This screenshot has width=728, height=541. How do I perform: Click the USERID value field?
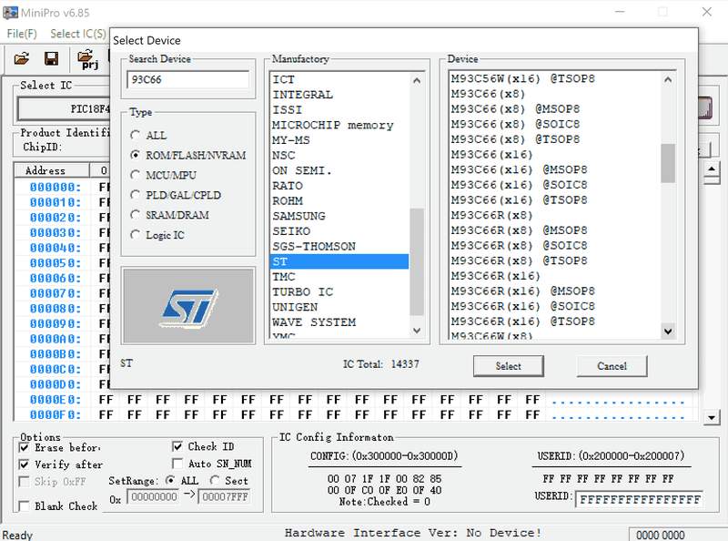coord(640,500)
